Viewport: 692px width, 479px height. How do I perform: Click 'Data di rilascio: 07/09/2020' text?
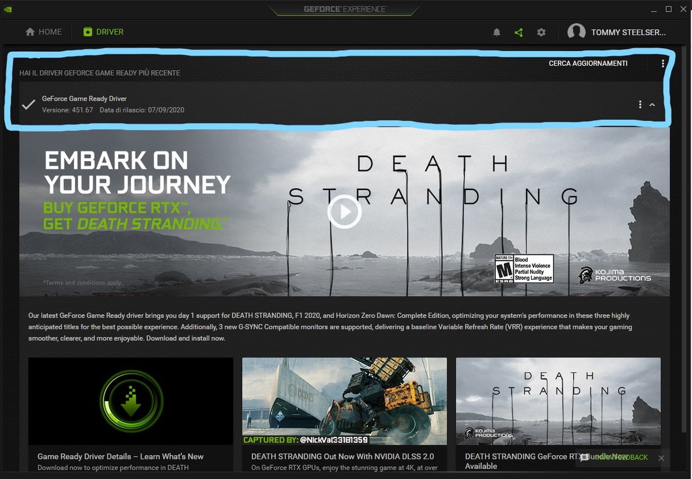click(142, 110)
